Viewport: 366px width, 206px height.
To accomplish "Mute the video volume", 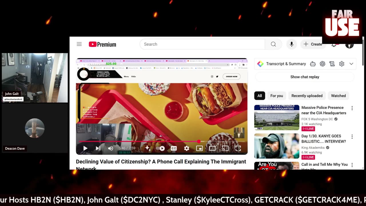I will (x=111, y=148).
